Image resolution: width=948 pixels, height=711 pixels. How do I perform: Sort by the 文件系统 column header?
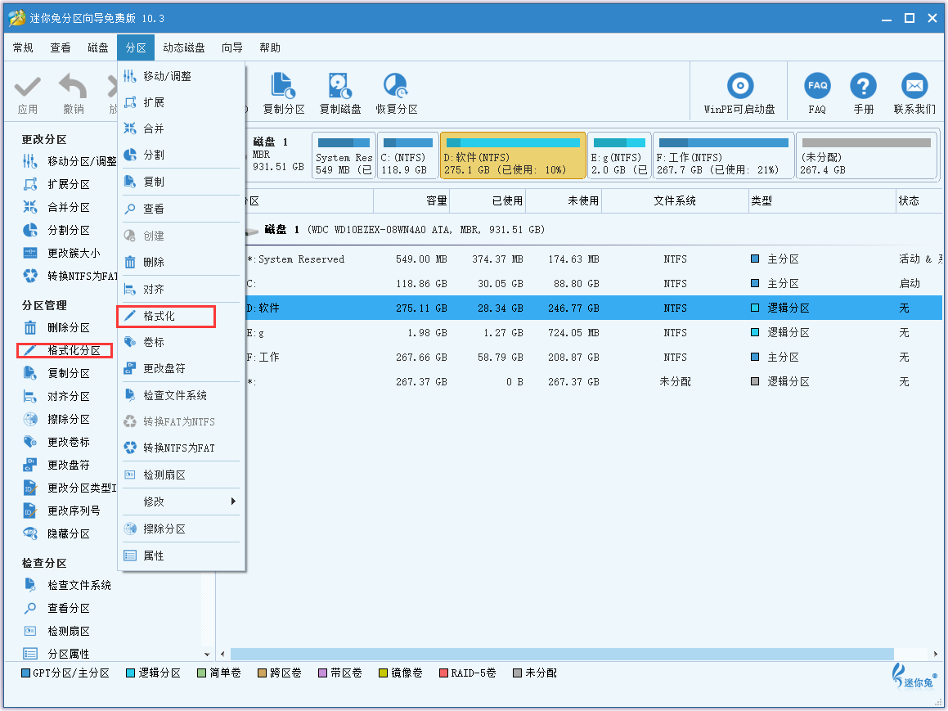coord(675,200)
